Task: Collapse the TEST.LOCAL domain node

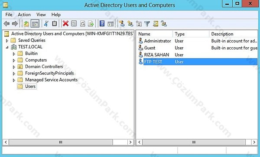Action: [x=7, y=47]
